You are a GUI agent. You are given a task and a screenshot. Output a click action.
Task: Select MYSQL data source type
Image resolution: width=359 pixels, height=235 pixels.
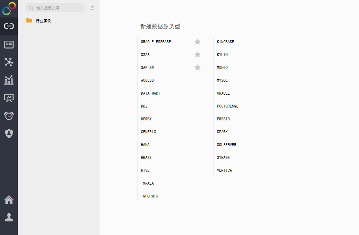(x=222, y=80)
